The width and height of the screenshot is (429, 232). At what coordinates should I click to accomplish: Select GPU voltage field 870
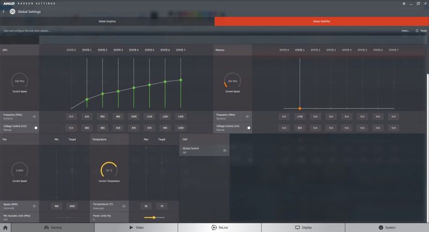[x=150, y=128]
